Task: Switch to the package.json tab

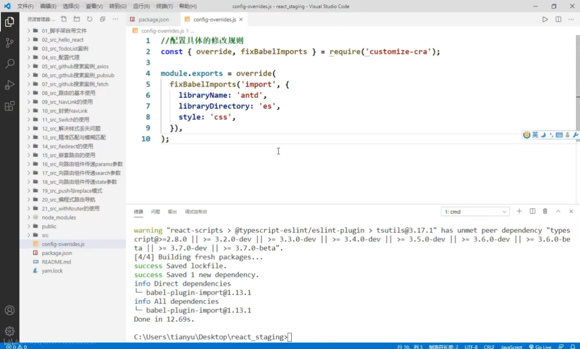Action: (x=153, y=19)
